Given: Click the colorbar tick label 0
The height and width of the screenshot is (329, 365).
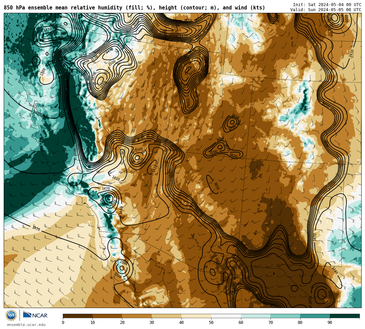Looking at the screenshot, I should pos(63,323).
